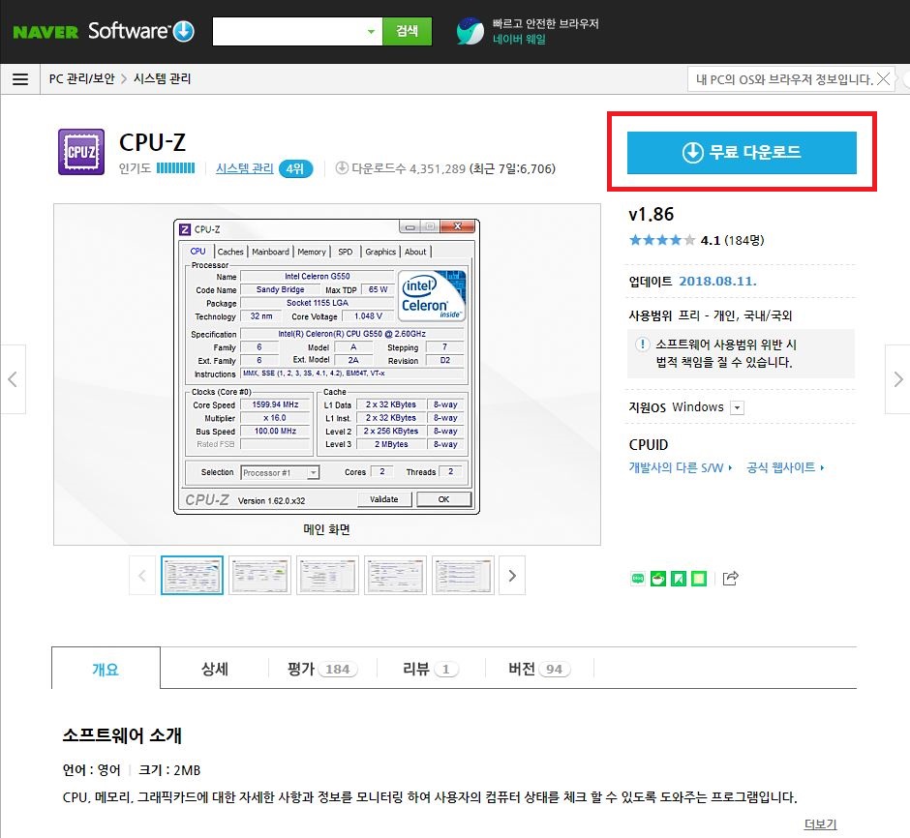Go to 시스템 관리 breadcrumb
The width and height of the screenshot is (910, 838).
click(163, 79)
